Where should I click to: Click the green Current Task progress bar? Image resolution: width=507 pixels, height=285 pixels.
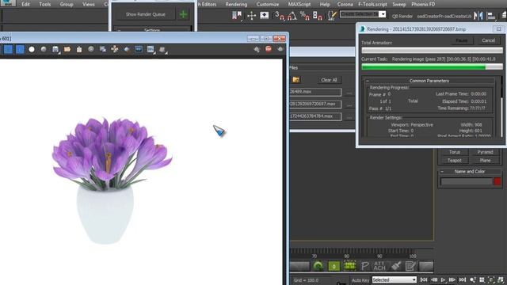pyautogui.click(x=432, y=66)
